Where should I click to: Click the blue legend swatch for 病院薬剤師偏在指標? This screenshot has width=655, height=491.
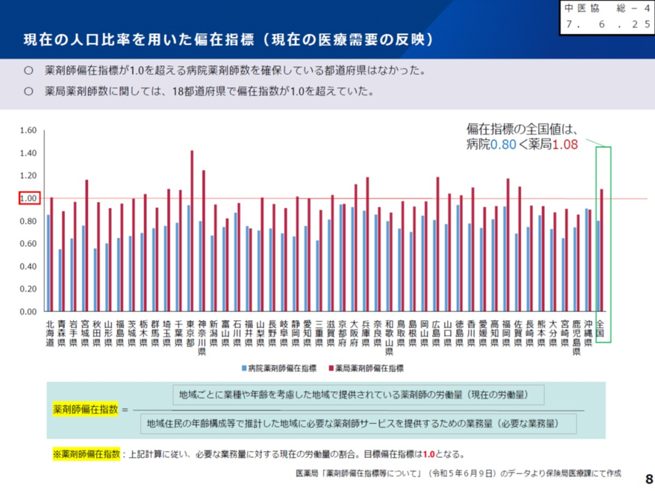tap(243, 368)
